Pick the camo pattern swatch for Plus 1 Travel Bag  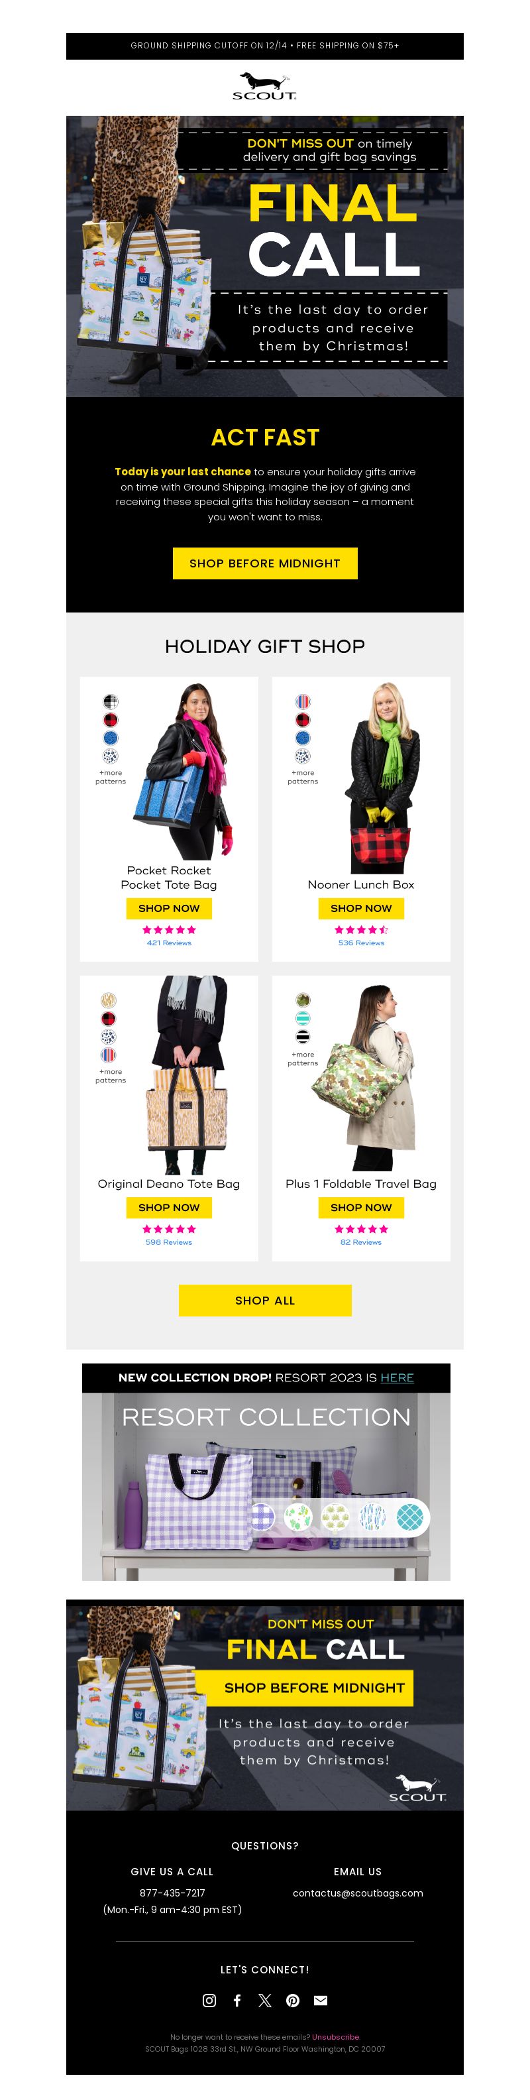point(303,1000)
